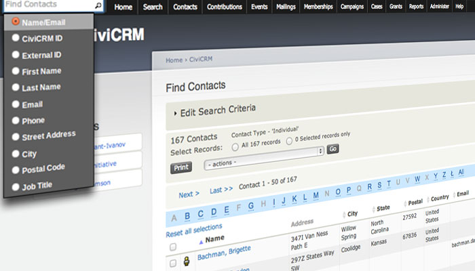Filter contacts by letter K
Screen dimensions: 475x271
click(x=294, y=199)
